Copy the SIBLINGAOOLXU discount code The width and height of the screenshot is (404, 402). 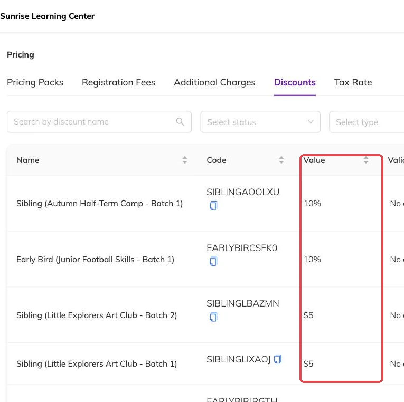pyautogui.click(x=213, y=206)
